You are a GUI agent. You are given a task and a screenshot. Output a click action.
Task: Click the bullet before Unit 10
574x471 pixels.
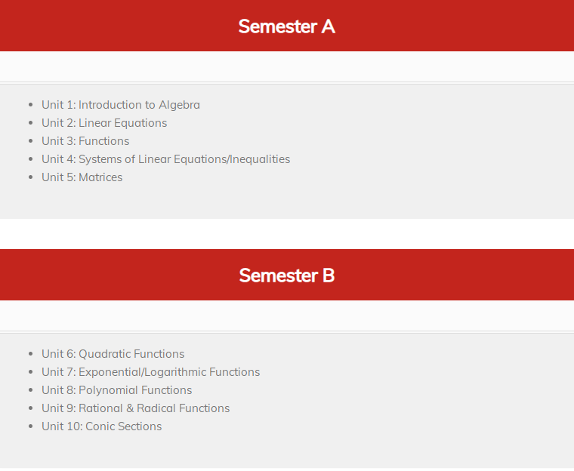click(x=30, y=426)
